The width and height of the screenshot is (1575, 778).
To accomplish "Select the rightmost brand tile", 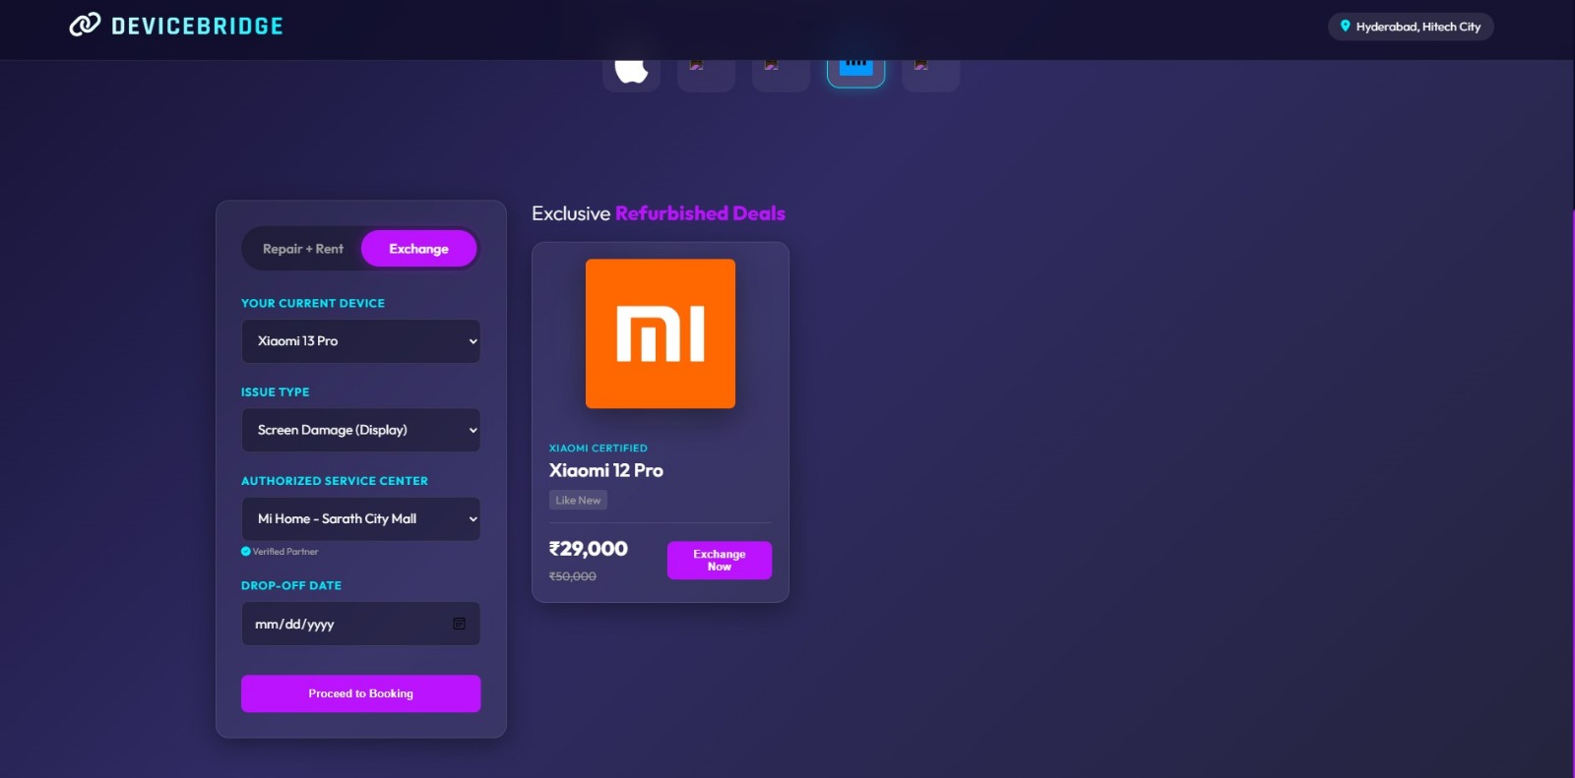I will pyautogui.click(x=930, y=71).
